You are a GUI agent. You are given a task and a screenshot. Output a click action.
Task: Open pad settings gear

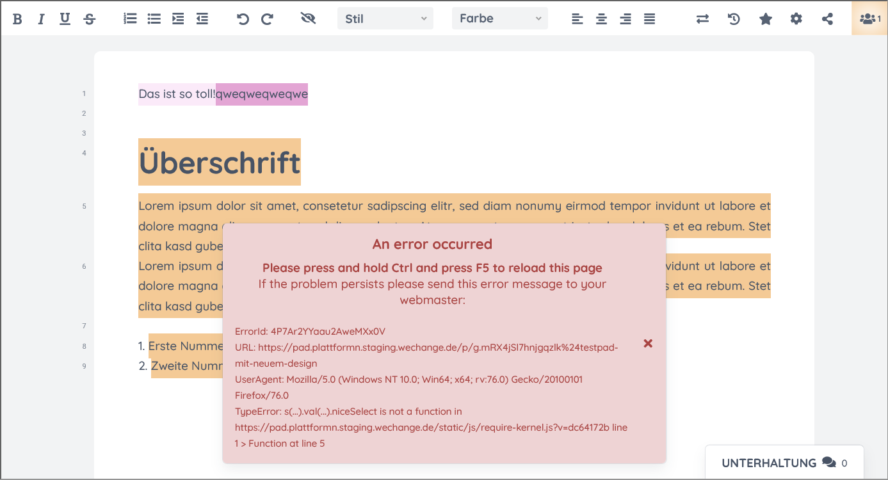click(x=796, y=19)
